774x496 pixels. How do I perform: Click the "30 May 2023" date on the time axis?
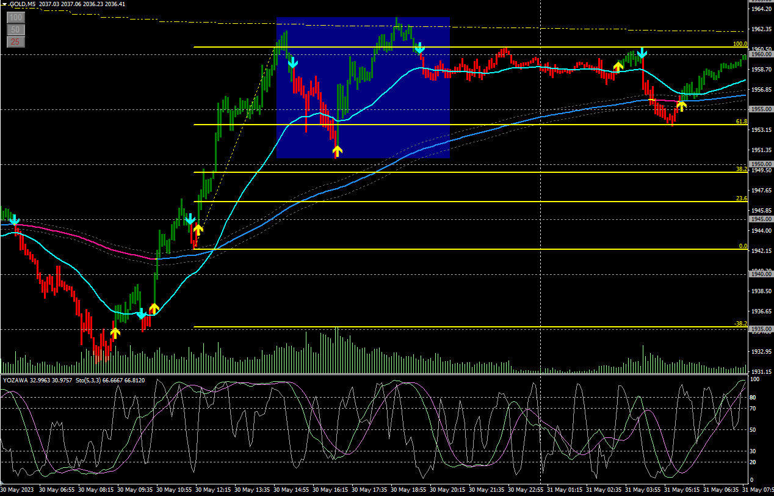pyautogui.click(x=18, y=490)
